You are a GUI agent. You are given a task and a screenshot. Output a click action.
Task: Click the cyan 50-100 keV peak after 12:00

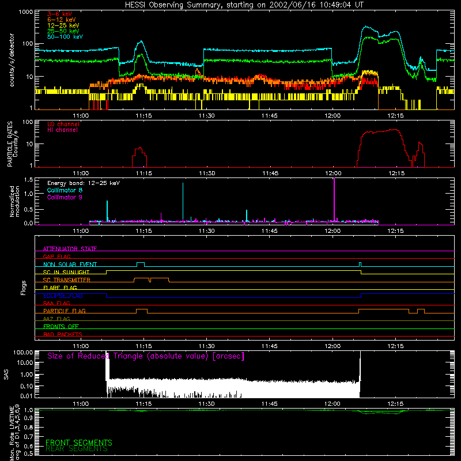click(x=366, y=27)
